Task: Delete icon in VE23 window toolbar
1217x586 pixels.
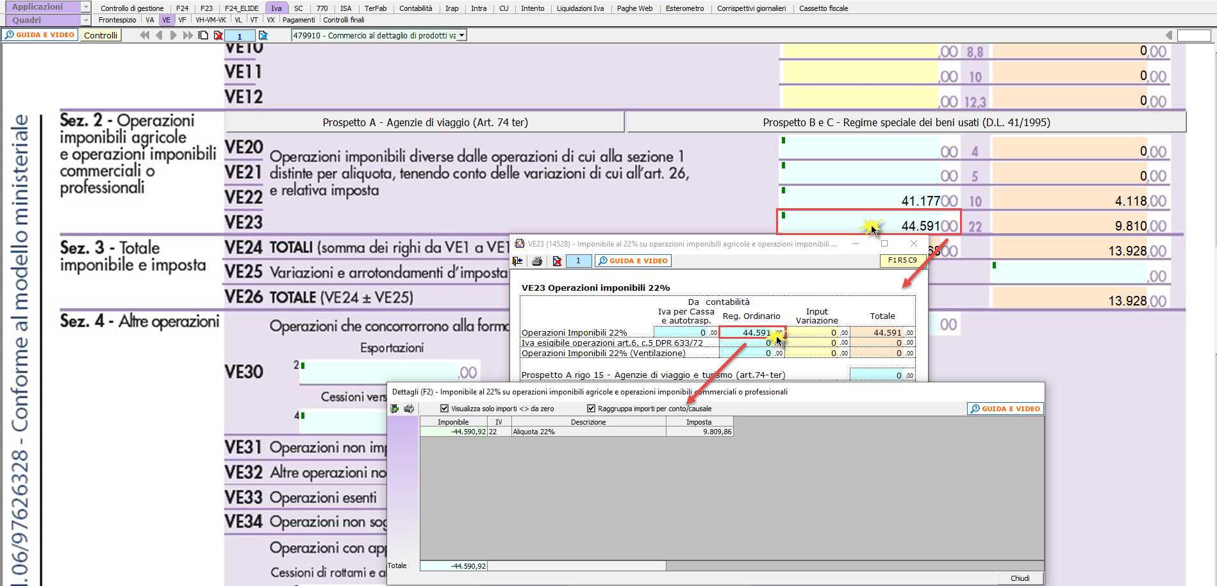Action: 557,261
